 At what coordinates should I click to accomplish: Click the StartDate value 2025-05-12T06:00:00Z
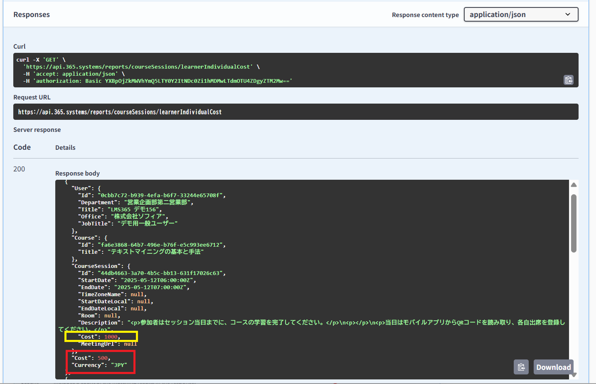157,280
